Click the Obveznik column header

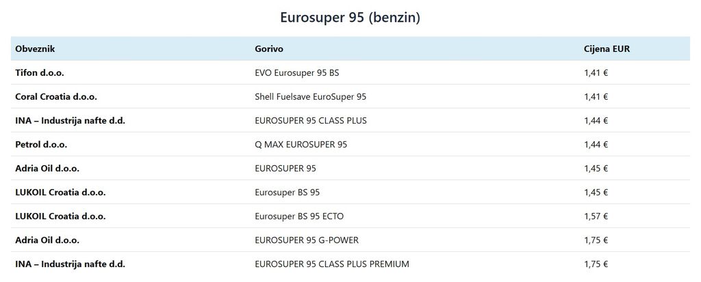point(35,49)
